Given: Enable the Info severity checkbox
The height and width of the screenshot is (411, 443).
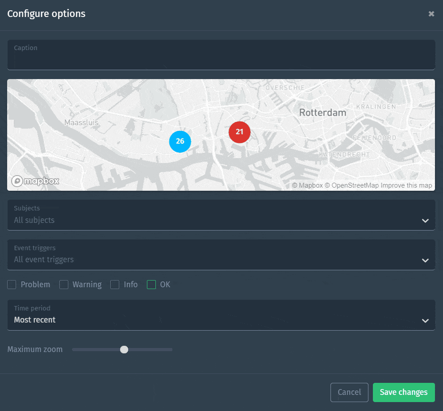Looking at the screenshot, I should coord(114,285).
